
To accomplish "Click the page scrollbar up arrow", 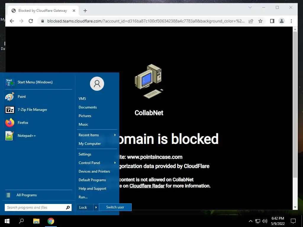I will point(295,29).
